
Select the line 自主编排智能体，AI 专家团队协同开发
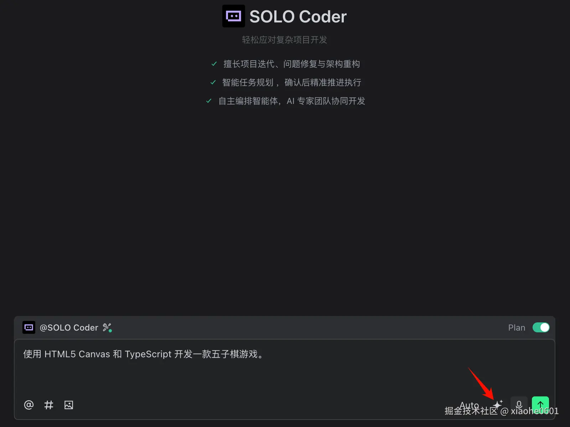[292, 101]
